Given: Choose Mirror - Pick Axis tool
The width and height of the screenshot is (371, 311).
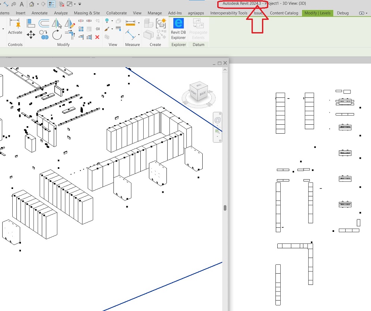Looking at the screenshot, I should (57, 24).
